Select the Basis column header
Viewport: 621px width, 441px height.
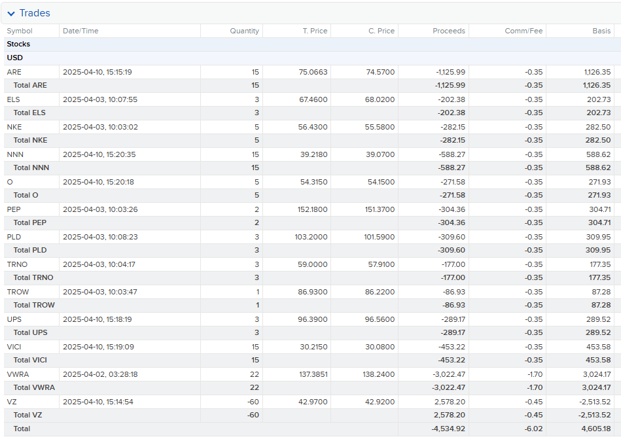(x=601, y=31)
